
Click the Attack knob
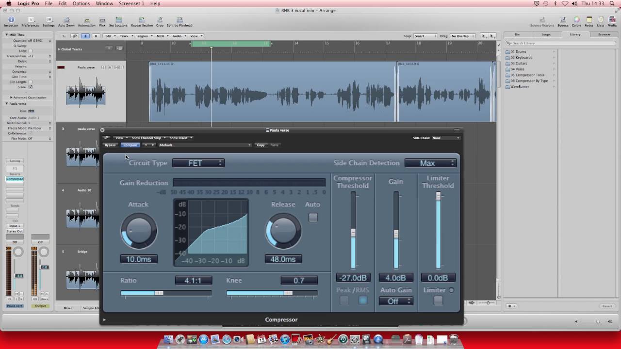(139, 231)
